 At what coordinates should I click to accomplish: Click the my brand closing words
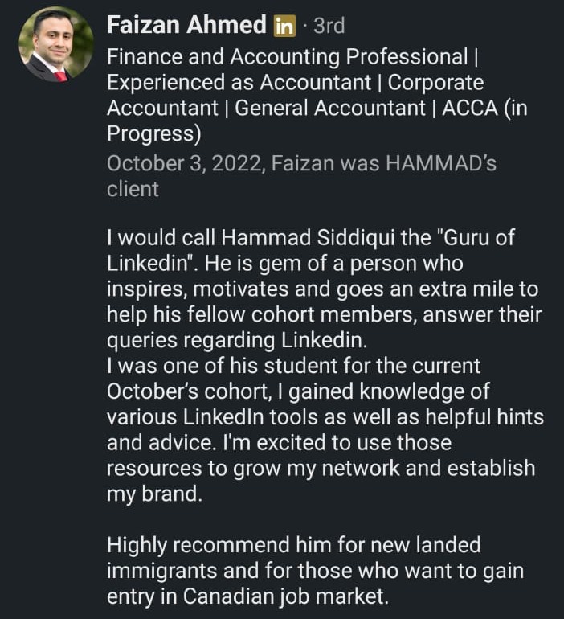154,494
